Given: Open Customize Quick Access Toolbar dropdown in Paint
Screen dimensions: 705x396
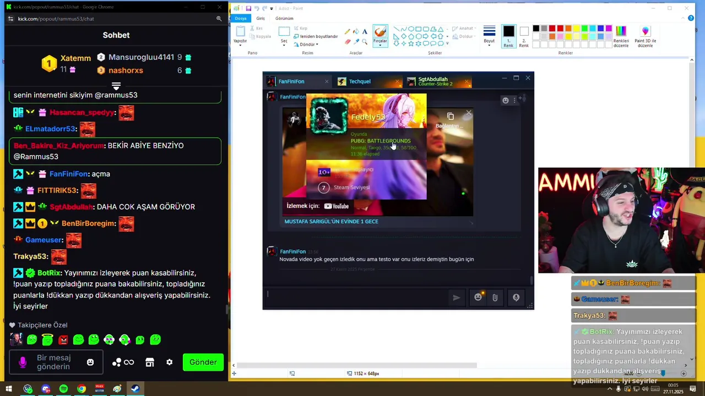Looking at the screenshot, I should 271,9.
